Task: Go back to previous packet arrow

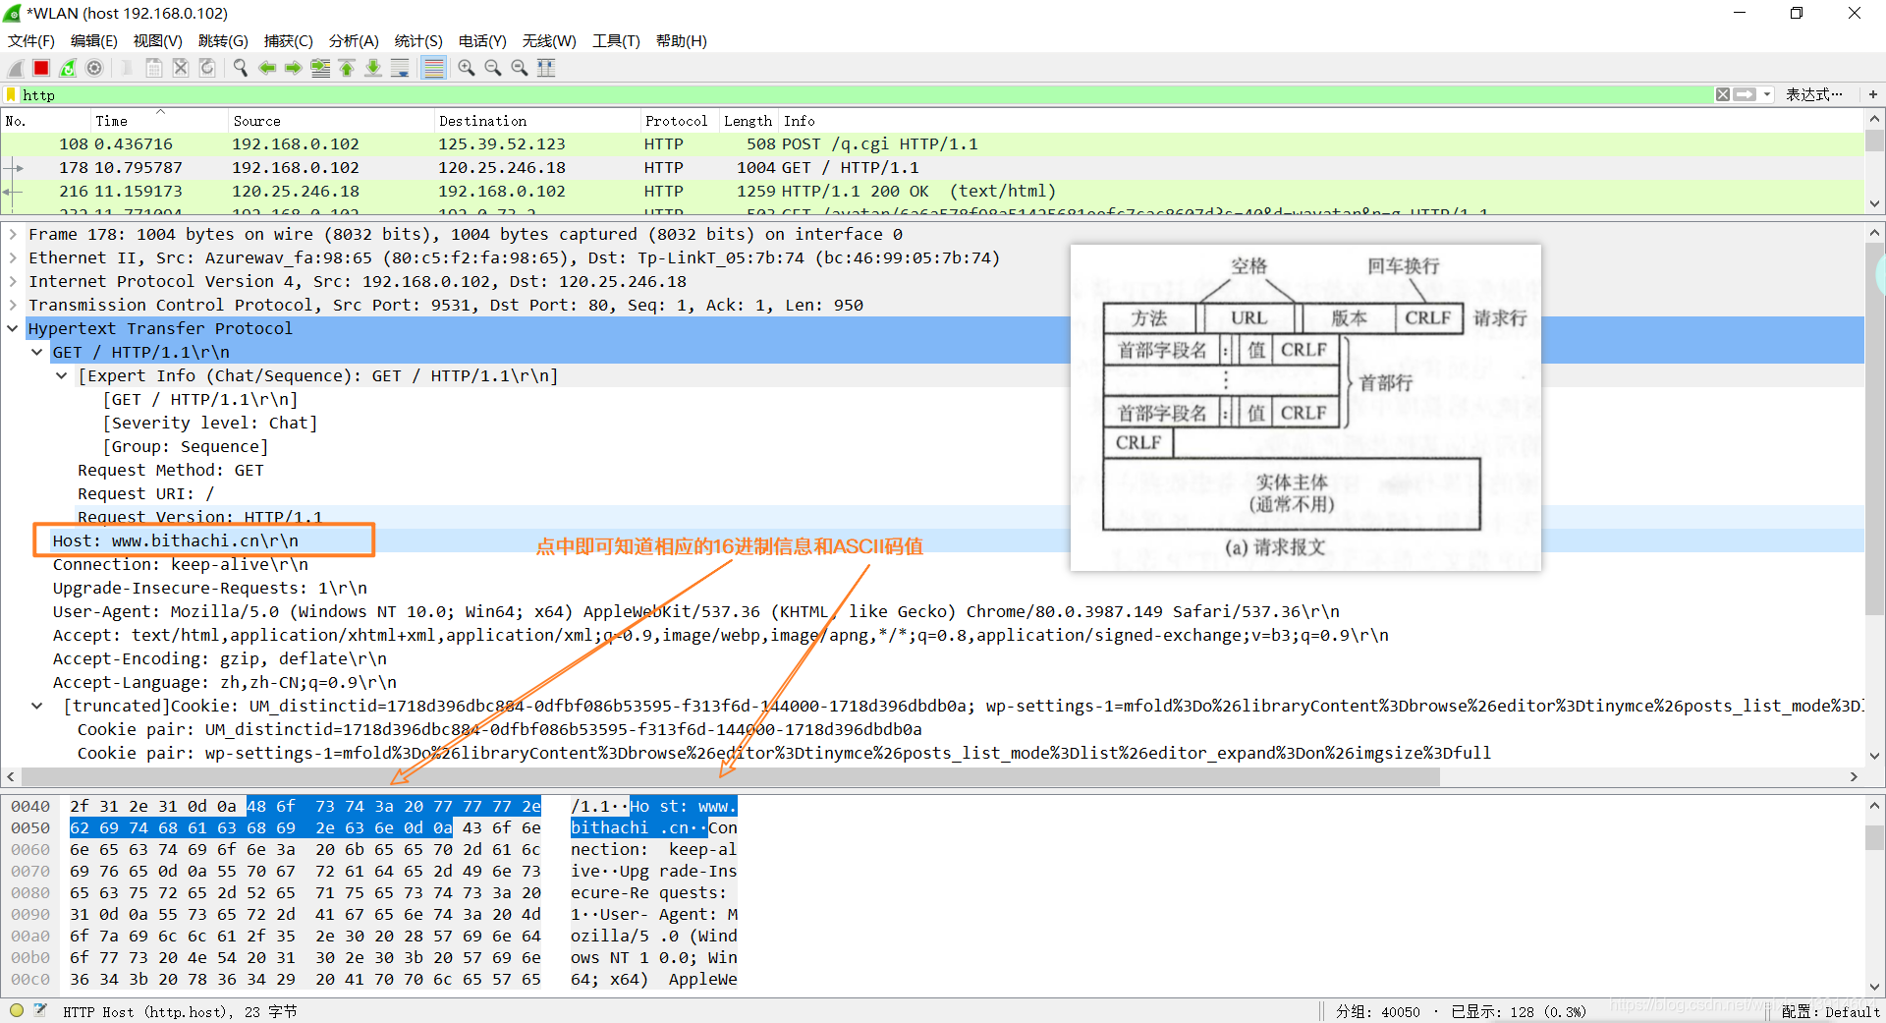Action: click(267, 68)
